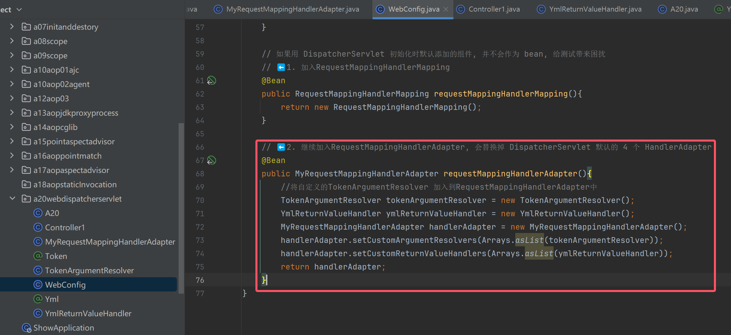This screenshot has height=335, width=731.
Task: Select TokenArgumentResolver in project tree
Action: point(89,271)
